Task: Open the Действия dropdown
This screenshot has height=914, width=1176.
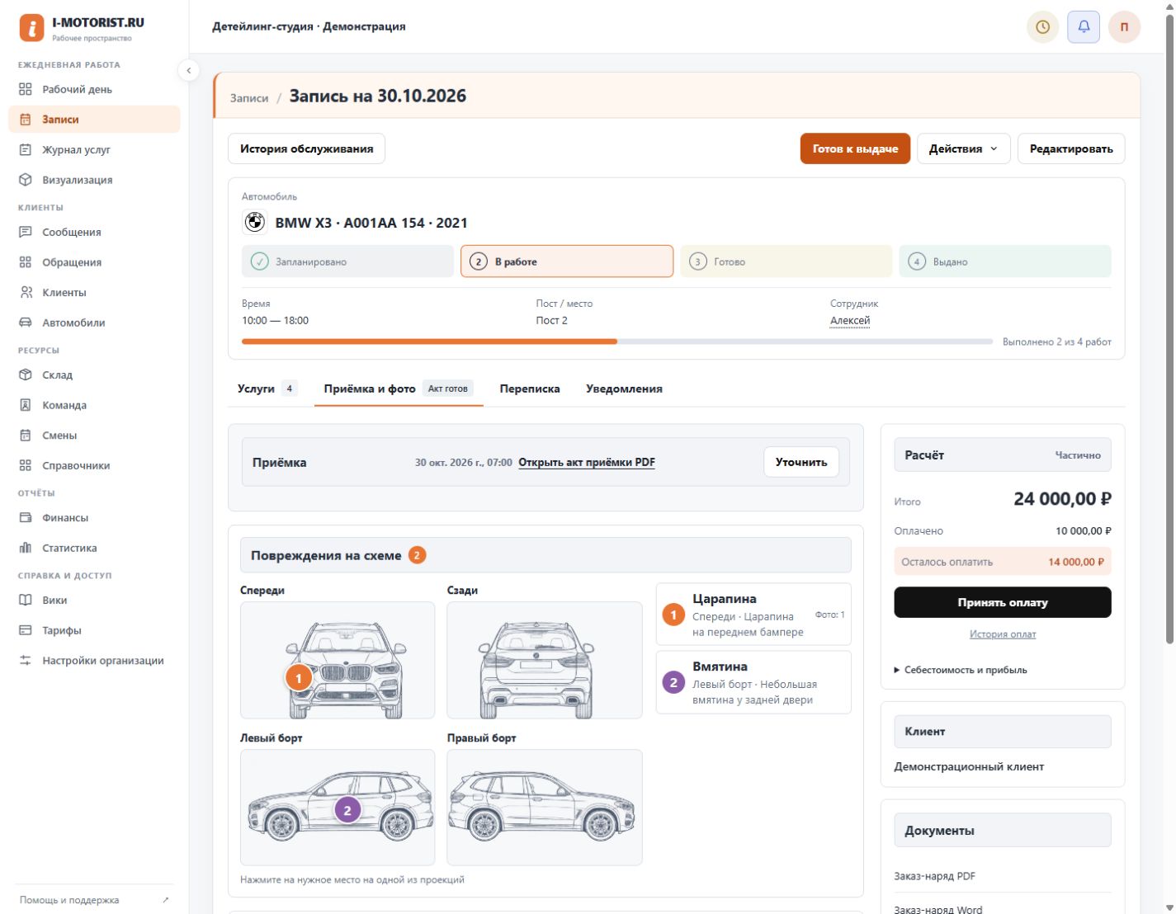Action: tap(963, 148)
